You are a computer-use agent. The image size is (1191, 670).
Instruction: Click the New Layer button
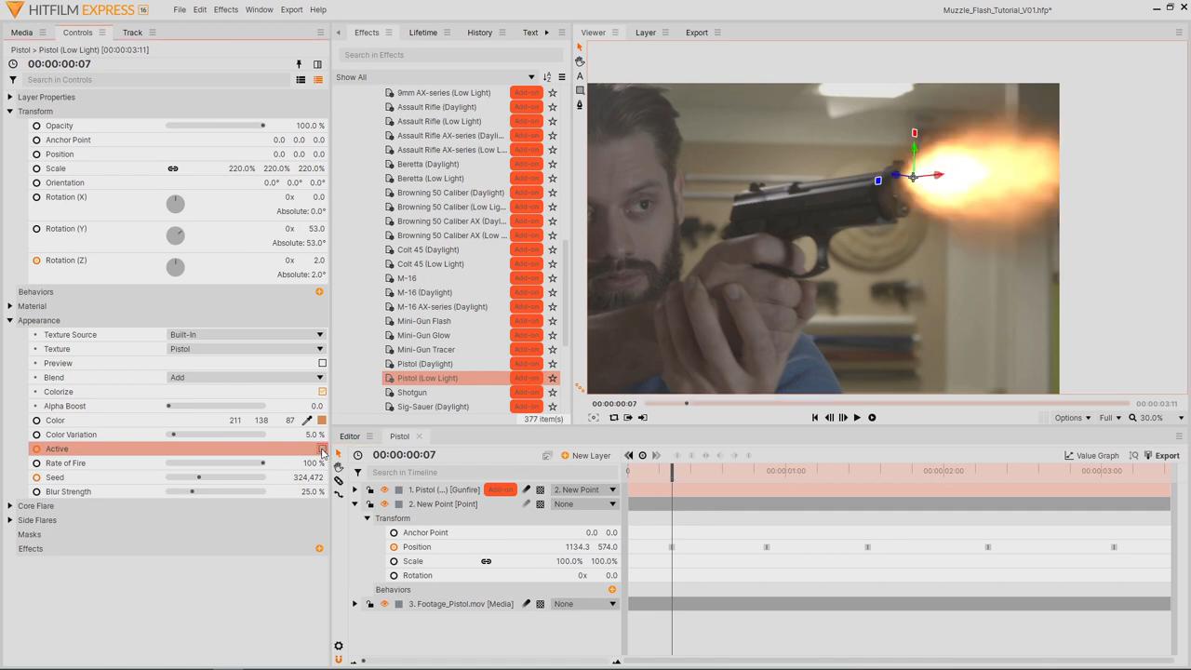(x=585, y=456)
